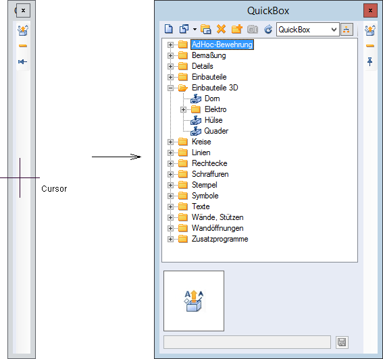
Task: Click the text field at panel bottom
Action: click(247, 342)
